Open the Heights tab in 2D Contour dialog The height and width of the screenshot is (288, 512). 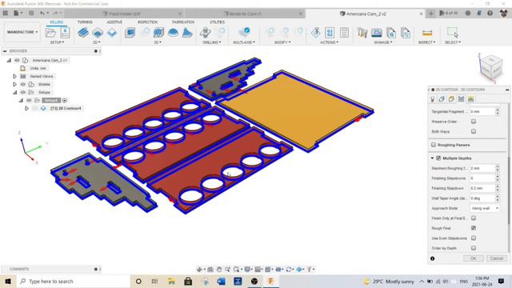(451, 99)
